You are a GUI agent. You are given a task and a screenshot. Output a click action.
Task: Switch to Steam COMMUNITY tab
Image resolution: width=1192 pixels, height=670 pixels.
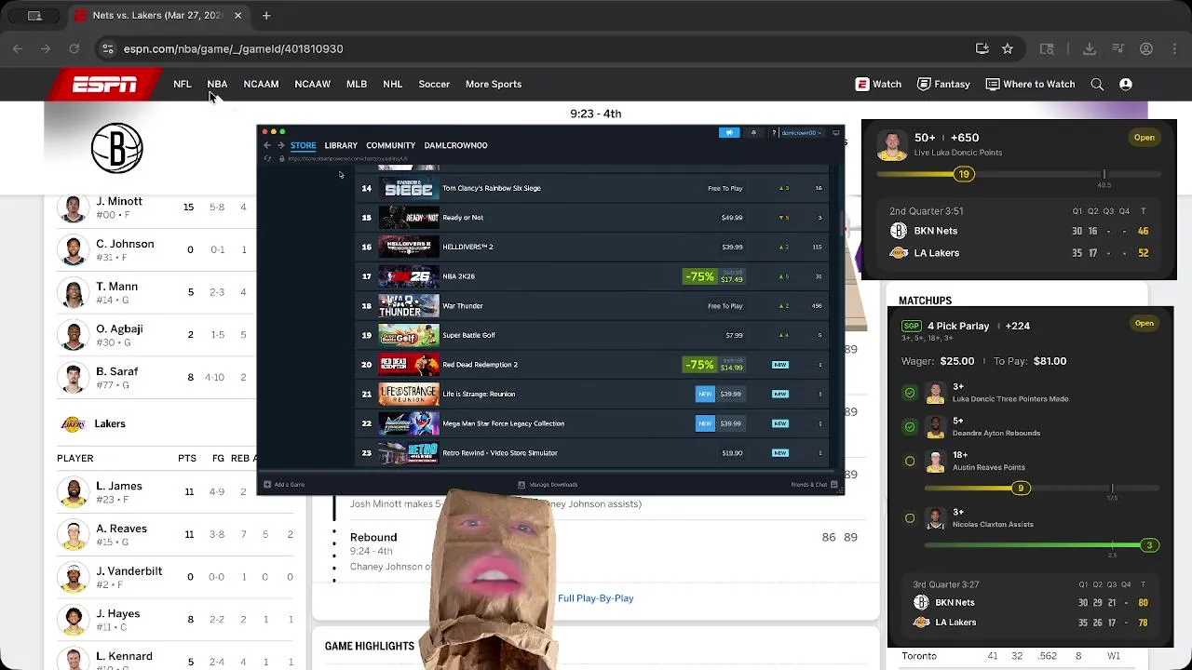(x=390, y=145)
